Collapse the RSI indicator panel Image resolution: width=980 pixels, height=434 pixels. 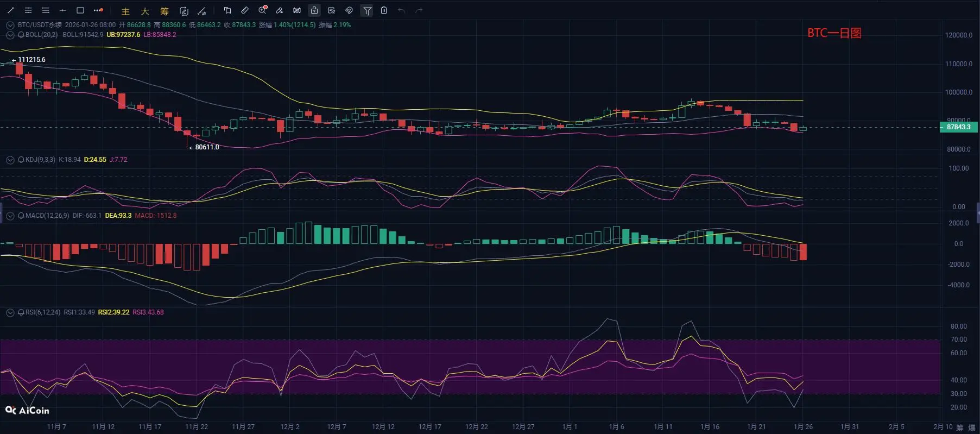[10, 312]
